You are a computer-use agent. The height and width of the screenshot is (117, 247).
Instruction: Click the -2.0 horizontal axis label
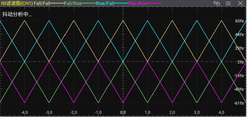(74, 113)
